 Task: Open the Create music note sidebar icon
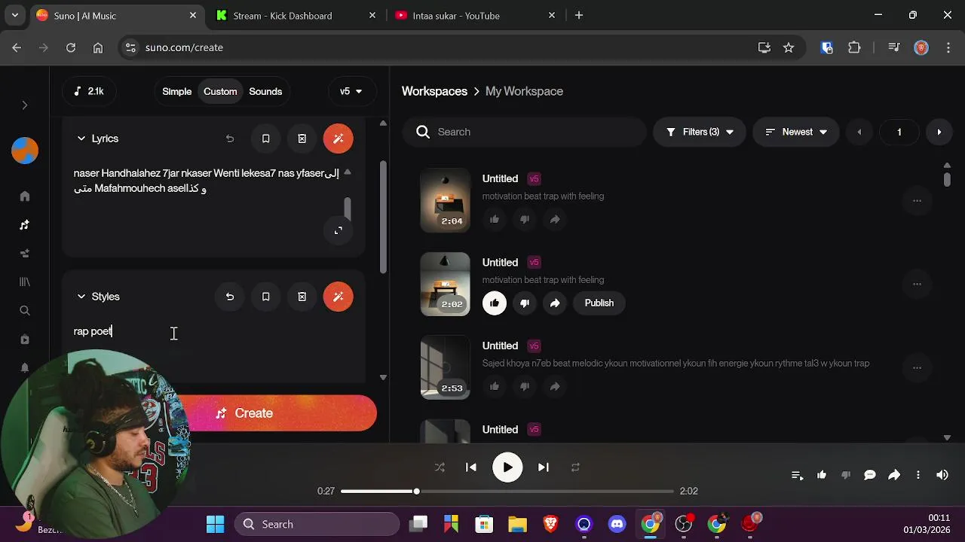25,224
